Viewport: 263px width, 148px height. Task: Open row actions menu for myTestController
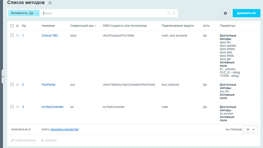(17, 107)
